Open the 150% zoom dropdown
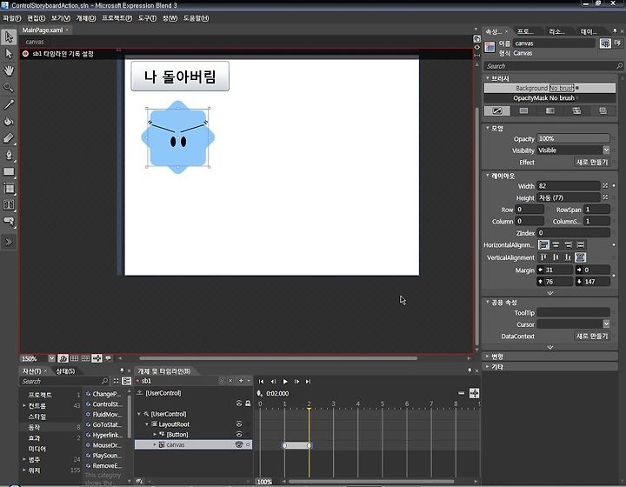Screen dimensions: 626x487 tap(51, 358)
